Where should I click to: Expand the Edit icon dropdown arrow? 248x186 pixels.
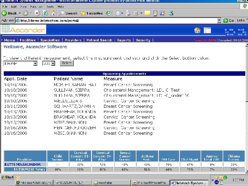pyautogui.click(x=141, y=13)
